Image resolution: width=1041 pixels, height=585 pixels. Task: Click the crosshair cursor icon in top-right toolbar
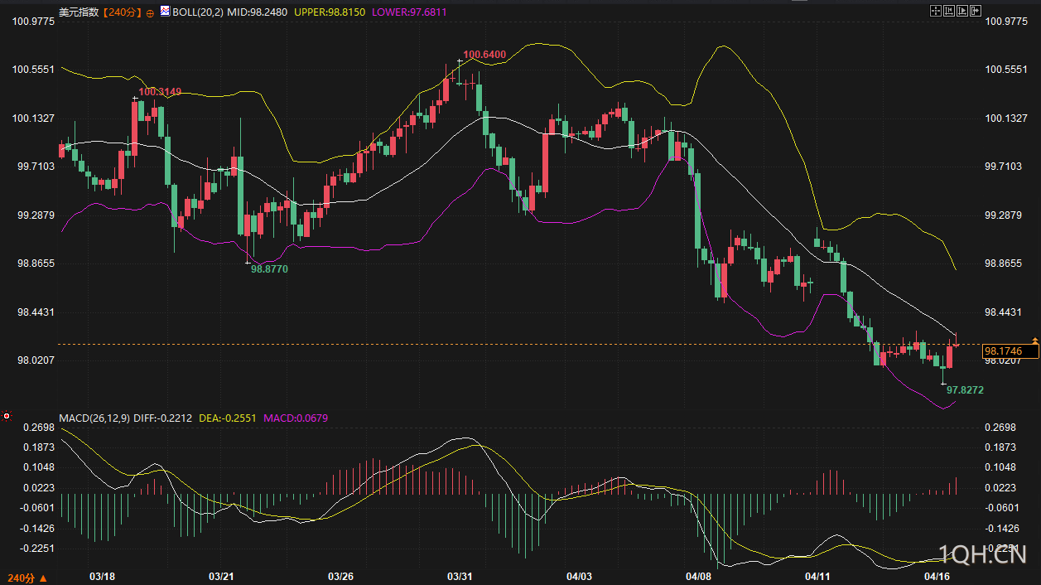936,11
